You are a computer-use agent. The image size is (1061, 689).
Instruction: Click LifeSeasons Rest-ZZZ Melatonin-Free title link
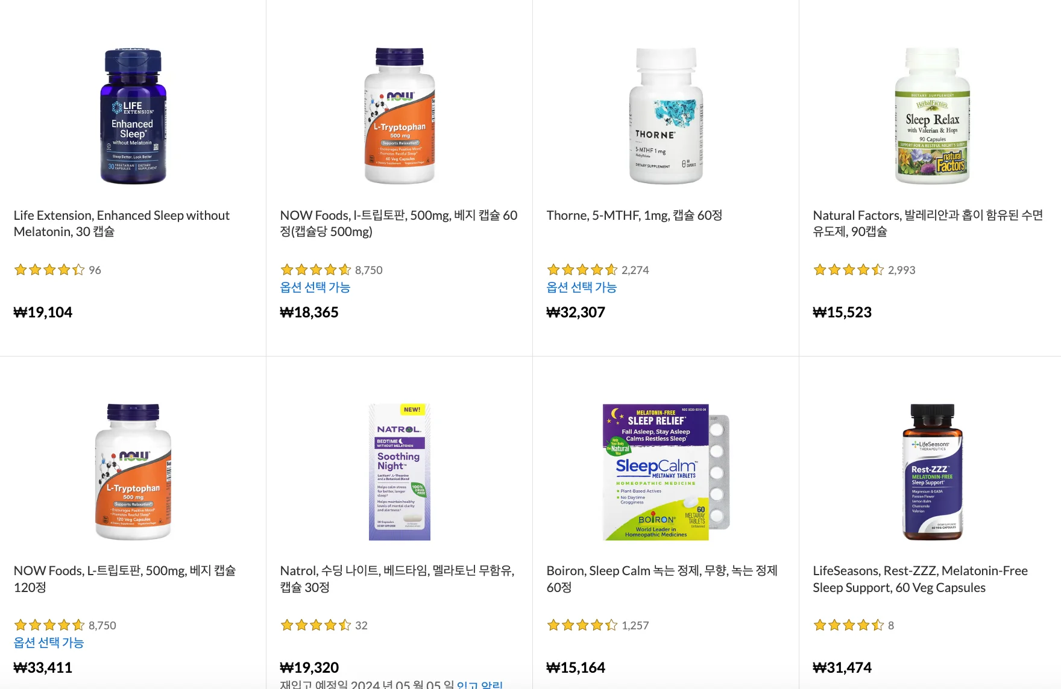[920, 579]
